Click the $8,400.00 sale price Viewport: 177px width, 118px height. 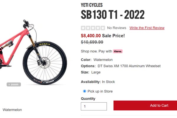pyautogui.click(x=91, y=36)
